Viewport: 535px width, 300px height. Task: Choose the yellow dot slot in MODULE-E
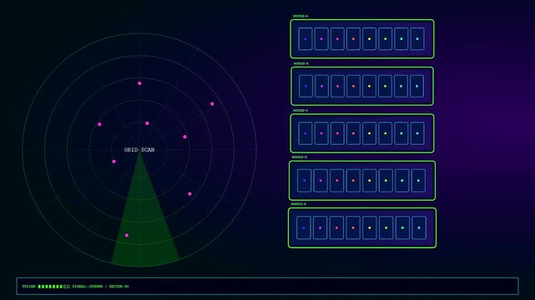[x=370, y=227]
